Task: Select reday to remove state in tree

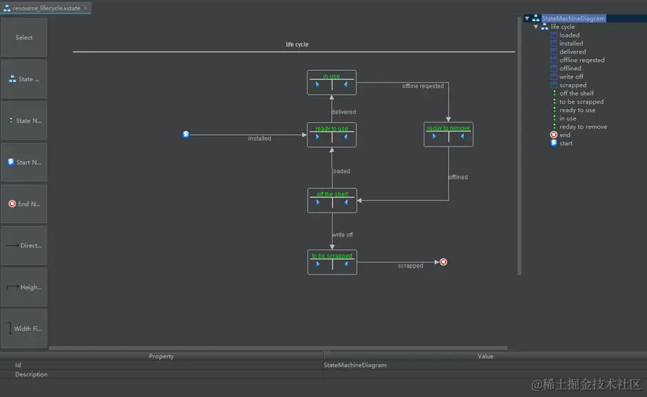Action: (583, 127)
